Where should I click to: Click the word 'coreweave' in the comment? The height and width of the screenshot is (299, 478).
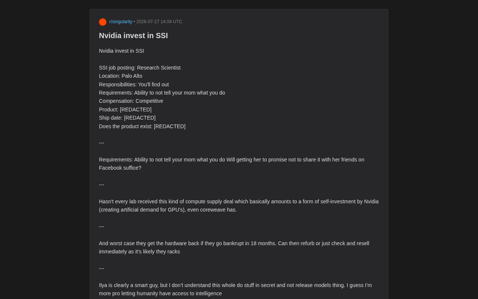(x=213, y=210)
